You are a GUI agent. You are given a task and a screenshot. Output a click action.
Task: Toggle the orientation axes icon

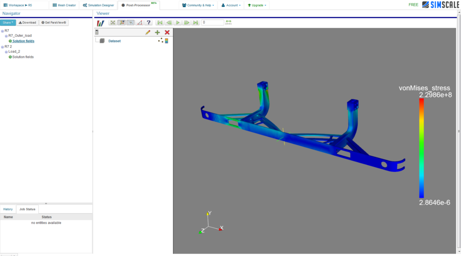121,23
